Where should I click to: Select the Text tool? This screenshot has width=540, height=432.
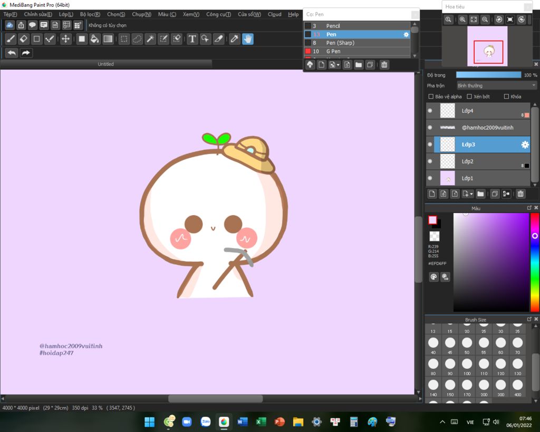192,39
